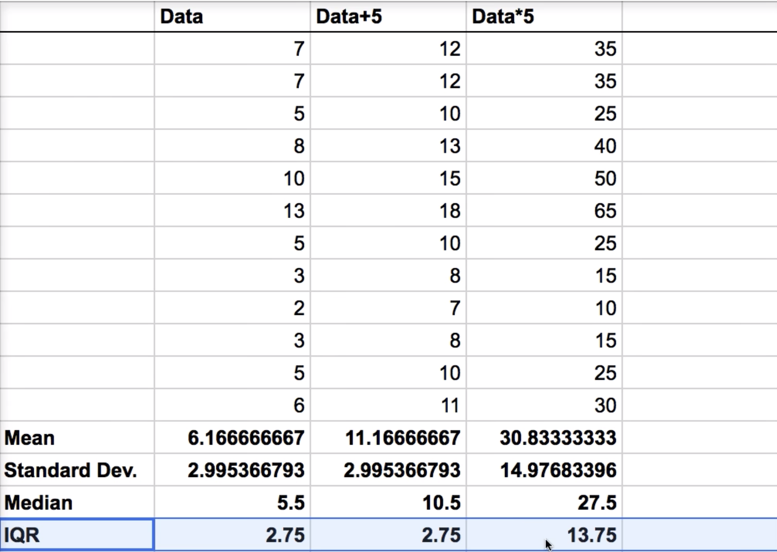Select value 18 in the Data+5 column

(388, 210)
